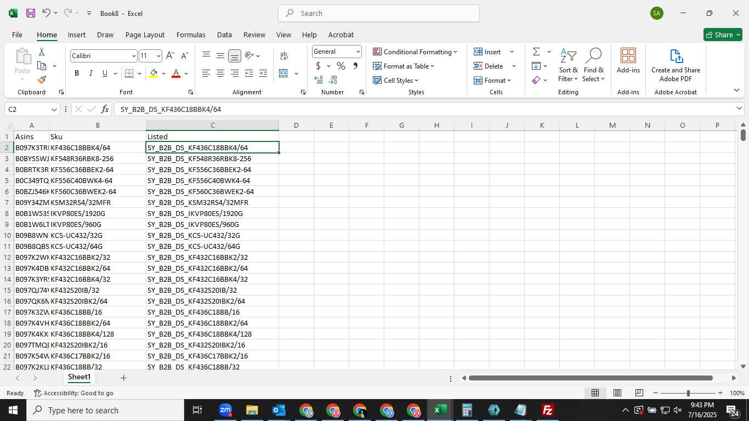The image size is (749, 421).
Task: Switch to the Page Layout tab
Action: [145, 35]
